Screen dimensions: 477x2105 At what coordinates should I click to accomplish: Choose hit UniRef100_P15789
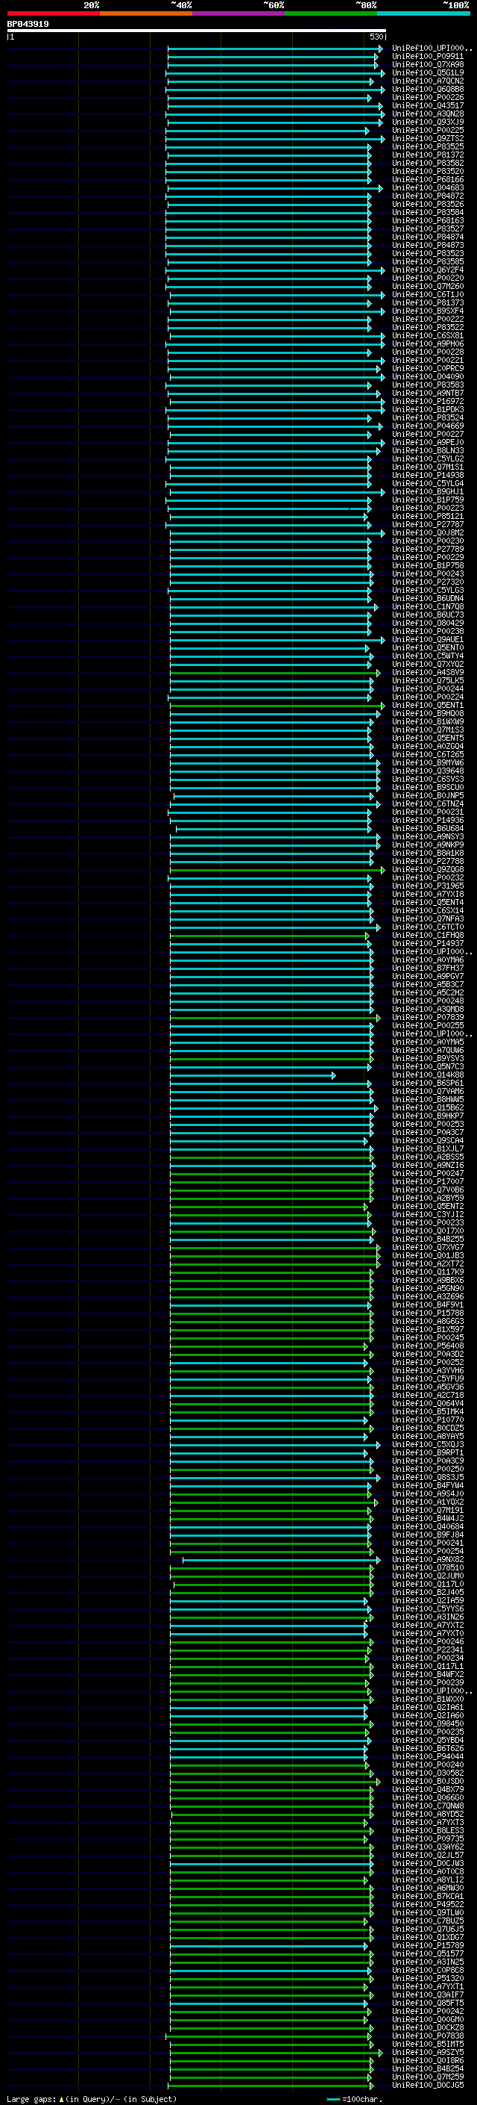428,1946
